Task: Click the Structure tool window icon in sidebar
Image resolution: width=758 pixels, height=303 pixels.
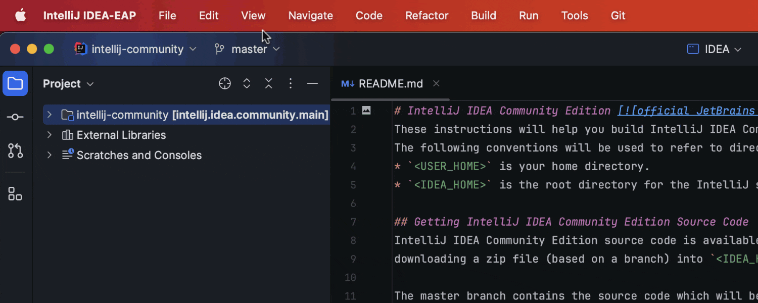Action: pyautogui.click(x=15, y=194)
